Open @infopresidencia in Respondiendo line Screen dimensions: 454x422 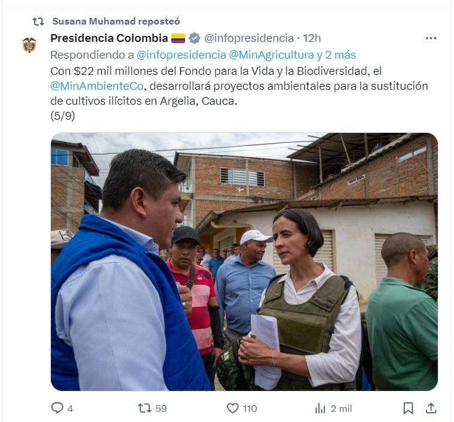(181, 54)
